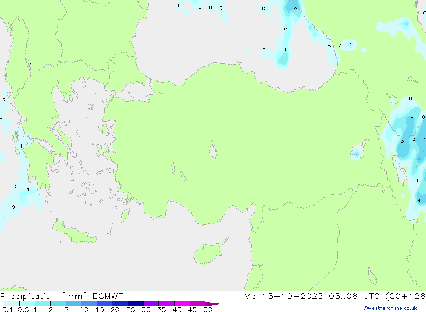Click the 25–30 mm navy legend swatch
This screenshot has width=426, height=312.
click(x=135, y=303)
